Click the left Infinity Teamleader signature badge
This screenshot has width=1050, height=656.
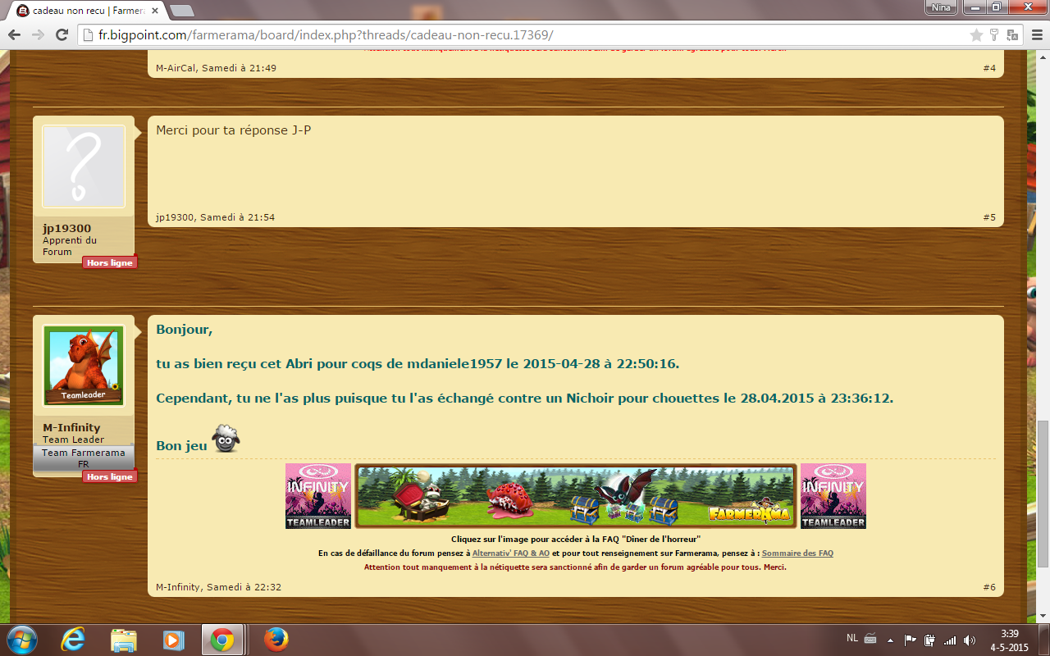point(318,496)
